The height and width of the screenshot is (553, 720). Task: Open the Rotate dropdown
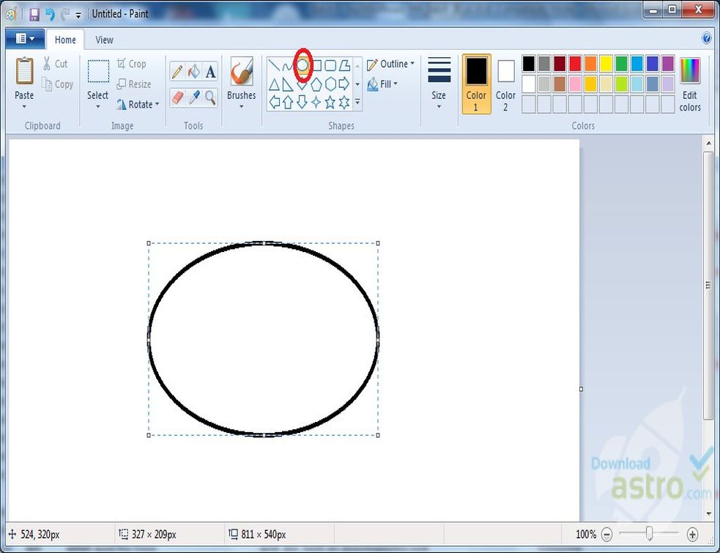[138, 104]
